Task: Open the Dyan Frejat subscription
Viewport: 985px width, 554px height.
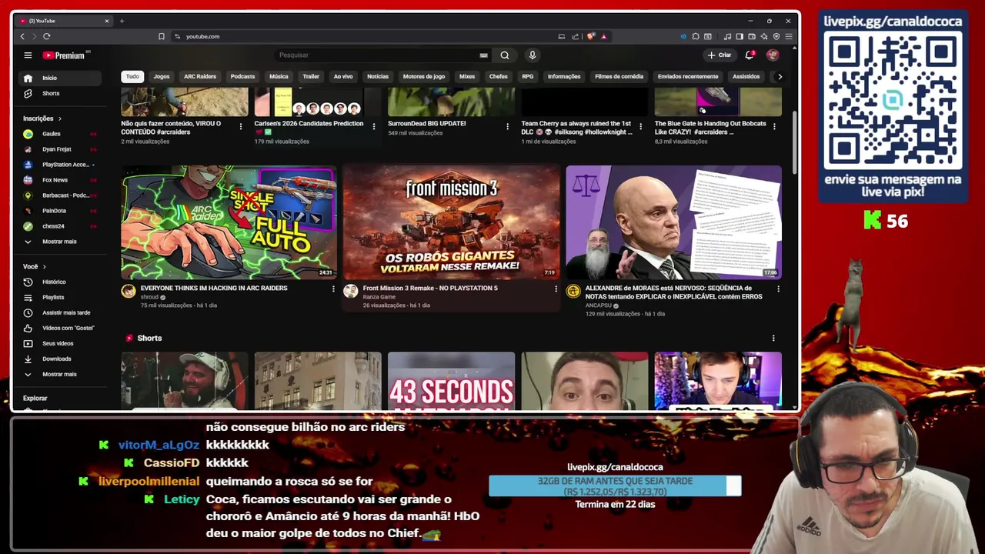Action: [60, 149]
